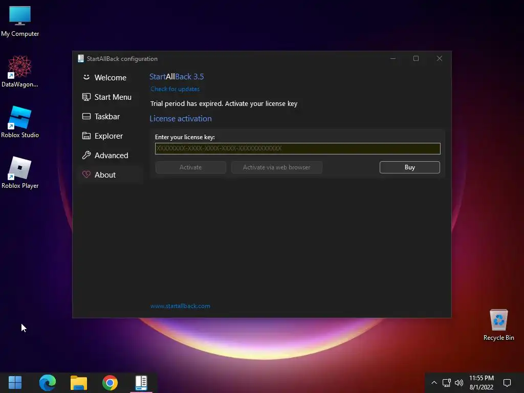Click Activate via web browser button
Image resolution: width=524 pixels, height=393 pixels.
pyautogui.click(x=276, y=167)
